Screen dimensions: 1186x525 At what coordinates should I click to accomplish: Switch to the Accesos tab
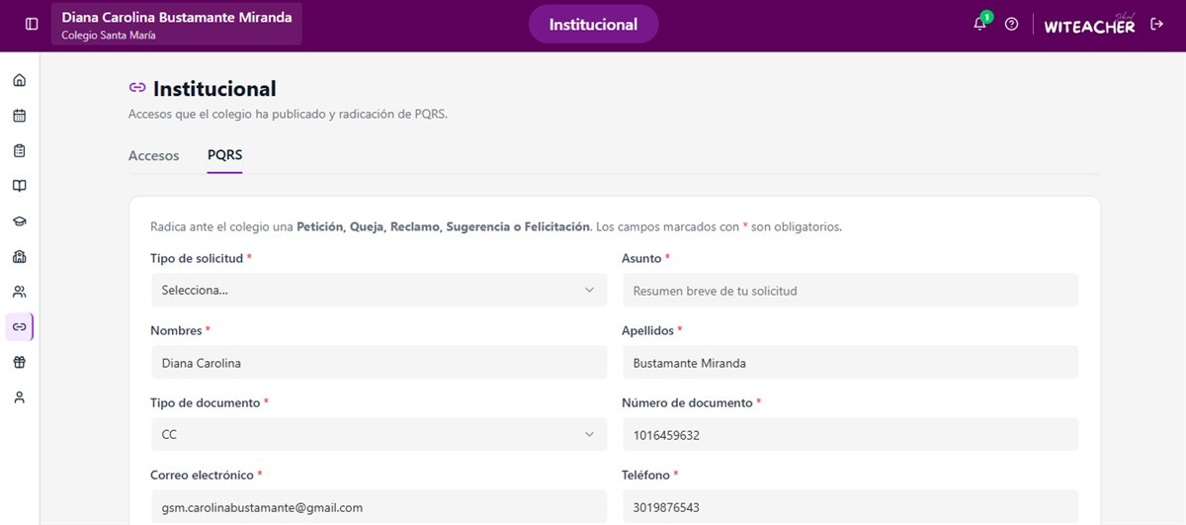154,155
